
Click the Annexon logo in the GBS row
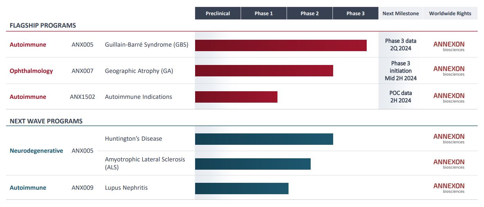pyautogui.click(x=449, y=46)
